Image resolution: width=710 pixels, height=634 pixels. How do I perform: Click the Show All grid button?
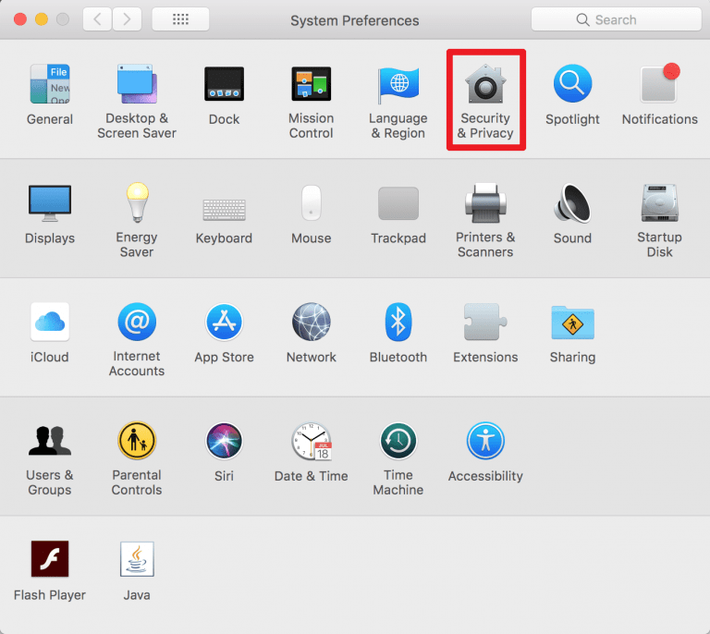[x=180, y=19]
